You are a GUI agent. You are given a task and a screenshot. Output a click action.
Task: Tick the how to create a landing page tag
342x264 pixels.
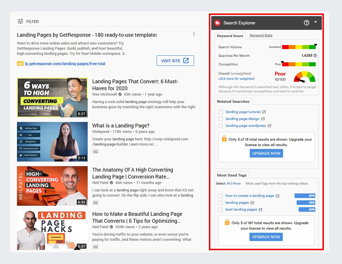point(220,196)
